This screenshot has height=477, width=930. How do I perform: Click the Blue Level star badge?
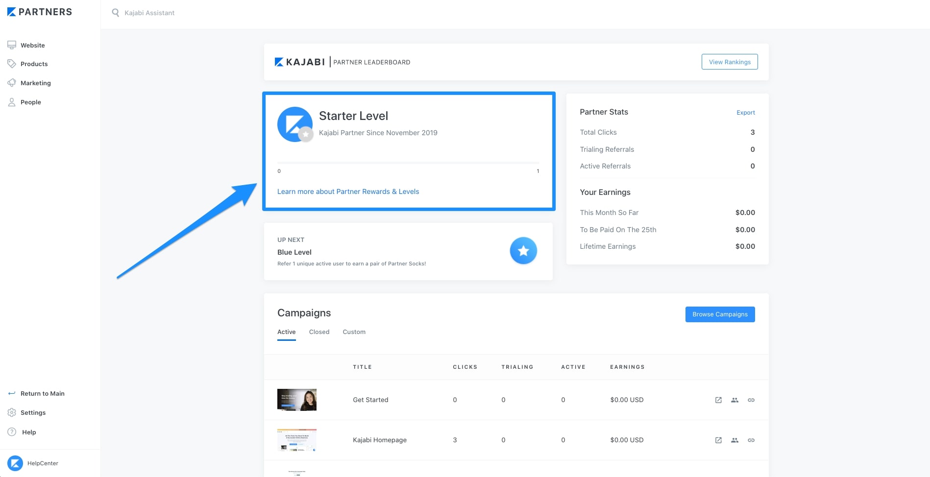pos(523,251)
